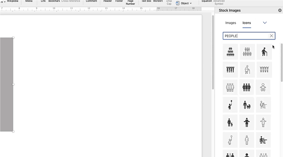Click inside the PEOPLE search field
283x157 pixels.
click(245, 36)
